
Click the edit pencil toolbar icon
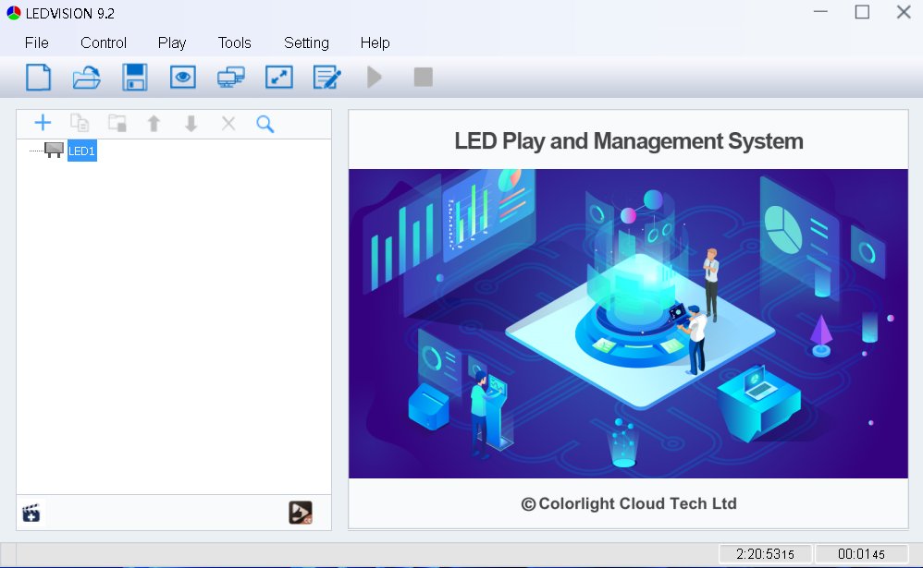326,77
